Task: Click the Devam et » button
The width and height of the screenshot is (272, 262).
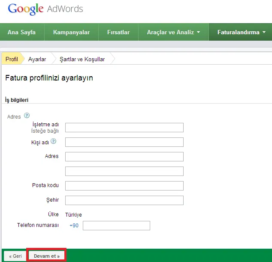Action: 46,256
